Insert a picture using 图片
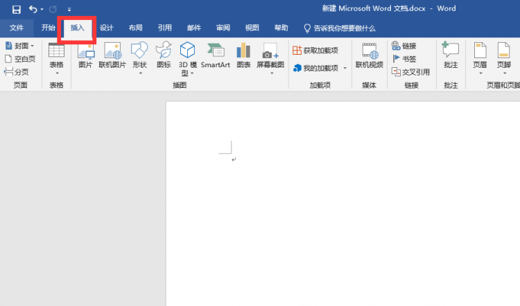 (x=85, y=55)
